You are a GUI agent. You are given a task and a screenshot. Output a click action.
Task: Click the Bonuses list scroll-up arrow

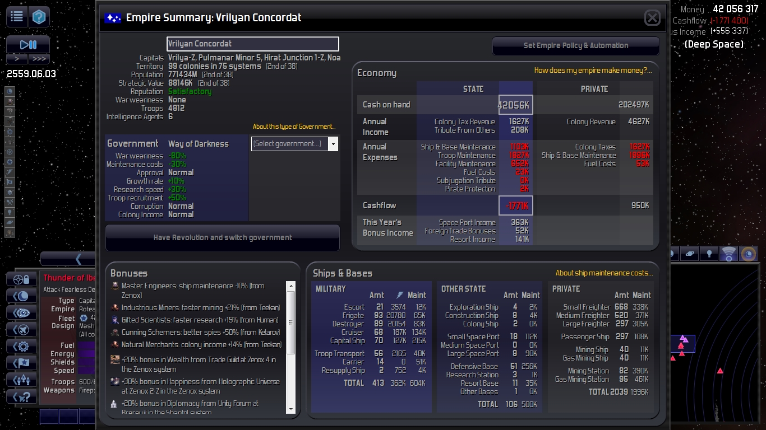[x=290, y=286]
